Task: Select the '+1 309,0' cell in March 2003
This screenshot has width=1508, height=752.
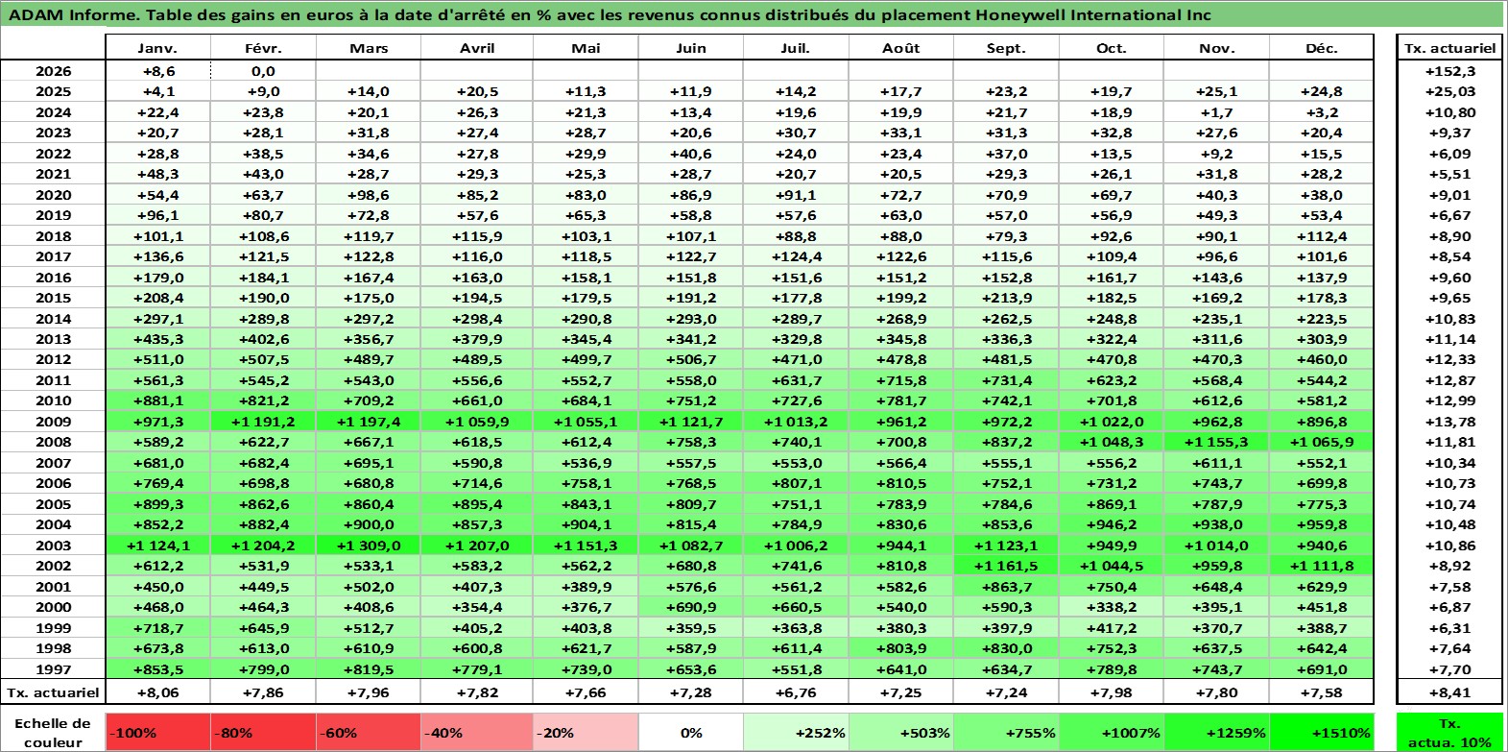Action: coord(369,546)
